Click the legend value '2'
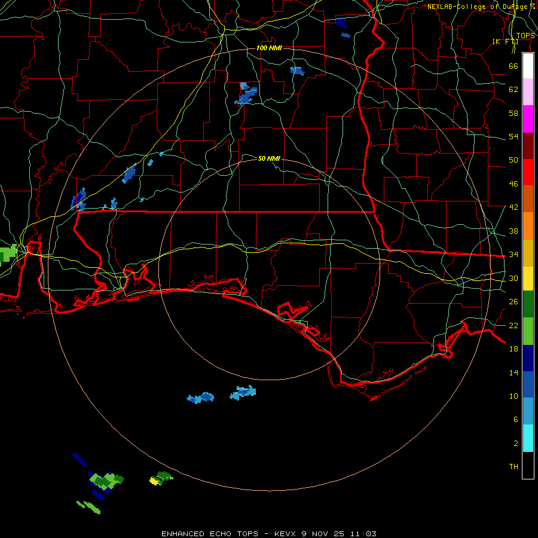The width and height of the screenshot is (538, 538). (515, 444)
